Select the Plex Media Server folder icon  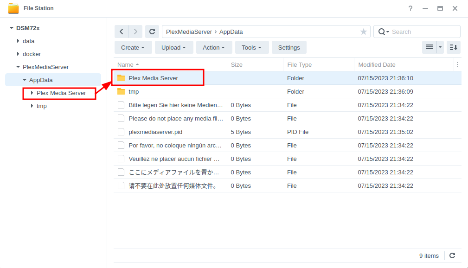click(121, 78)
